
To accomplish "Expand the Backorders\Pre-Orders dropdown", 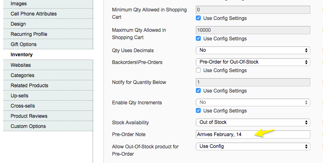I will pos(253,62).
